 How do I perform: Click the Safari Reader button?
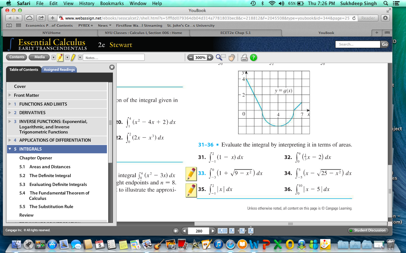click(368, 18)
